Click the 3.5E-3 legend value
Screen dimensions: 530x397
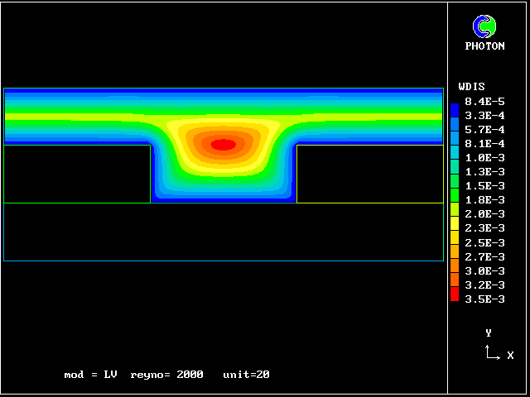coord(484,299)
